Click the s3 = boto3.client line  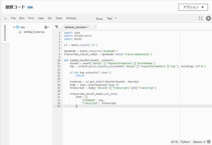point(81,45)
